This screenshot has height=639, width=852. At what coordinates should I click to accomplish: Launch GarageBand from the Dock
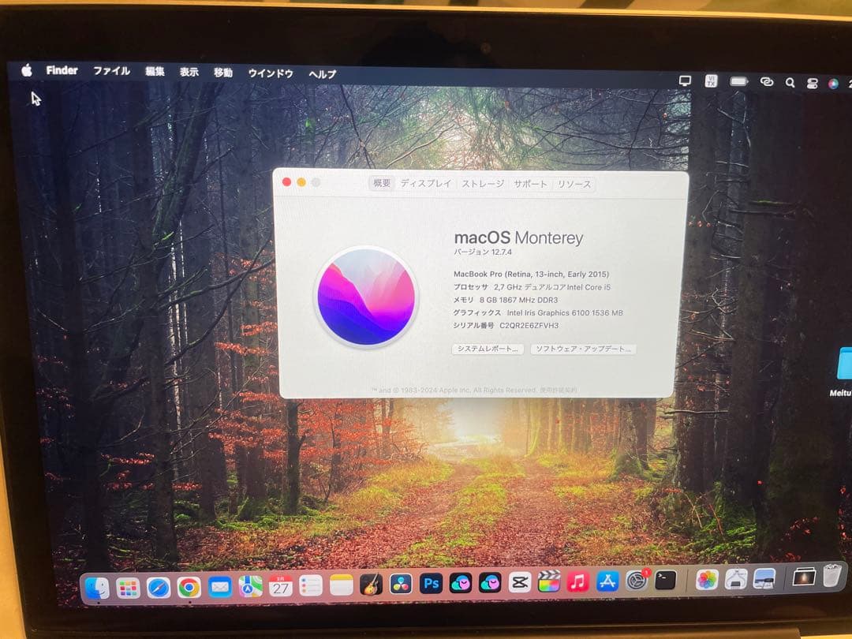372,585
